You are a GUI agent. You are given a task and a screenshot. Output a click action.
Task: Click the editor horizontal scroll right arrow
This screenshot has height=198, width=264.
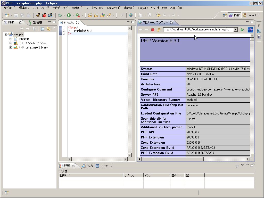pyautogui.click(x=125, y=159)
